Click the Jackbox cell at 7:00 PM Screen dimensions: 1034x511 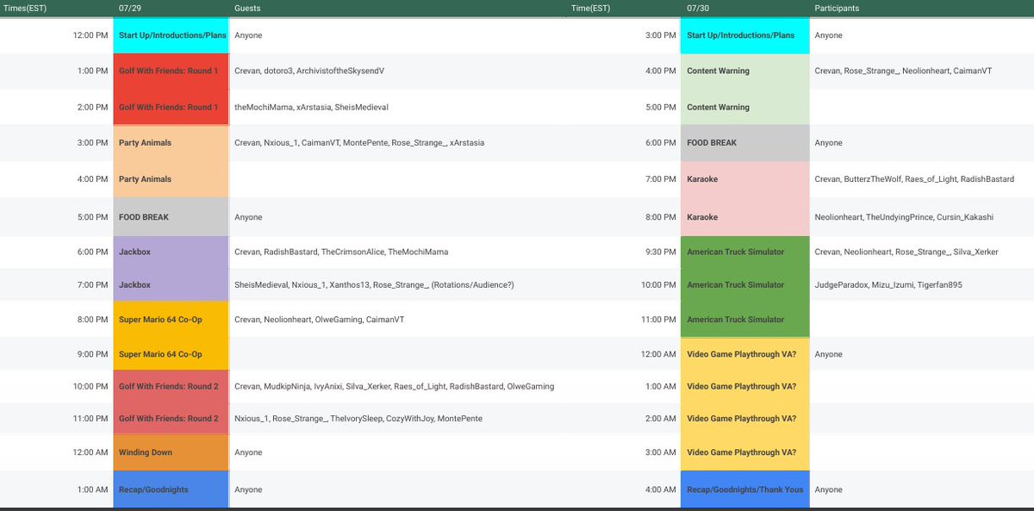(x=171, y=284)
